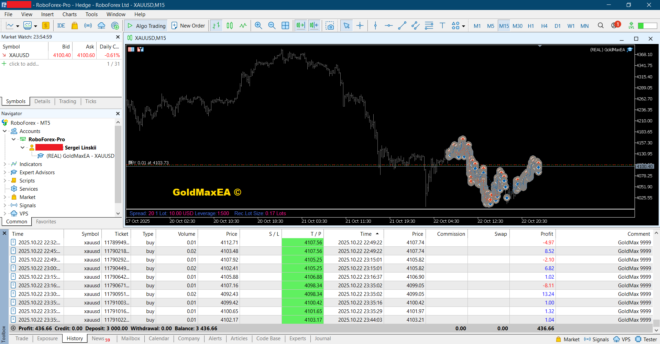
Task: Zoom out on the chart
Action: pos(272,26)
